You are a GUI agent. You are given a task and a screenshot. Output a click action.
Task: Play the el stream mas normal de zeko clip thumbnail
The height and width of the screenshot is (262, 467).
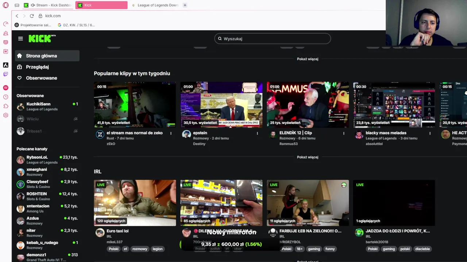pos(135,105)
